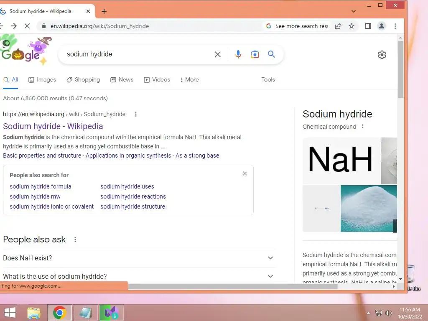Switch to Images results tab
This screenshot has width=428, height=321.
(x=42, y=80)
